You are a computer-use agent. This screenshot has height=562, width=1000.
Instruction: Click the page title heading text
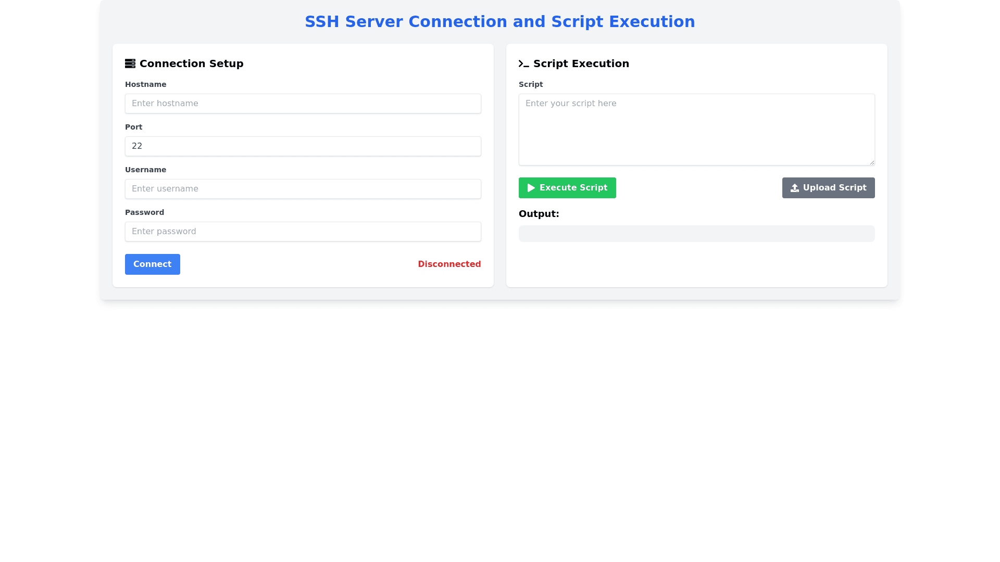(499, 22)
